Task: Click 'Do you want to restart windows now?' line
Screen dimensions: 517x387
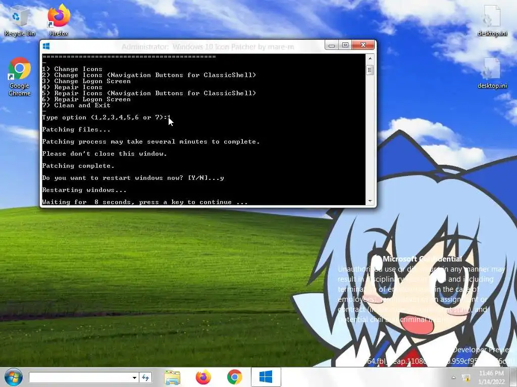Action: 133,178
